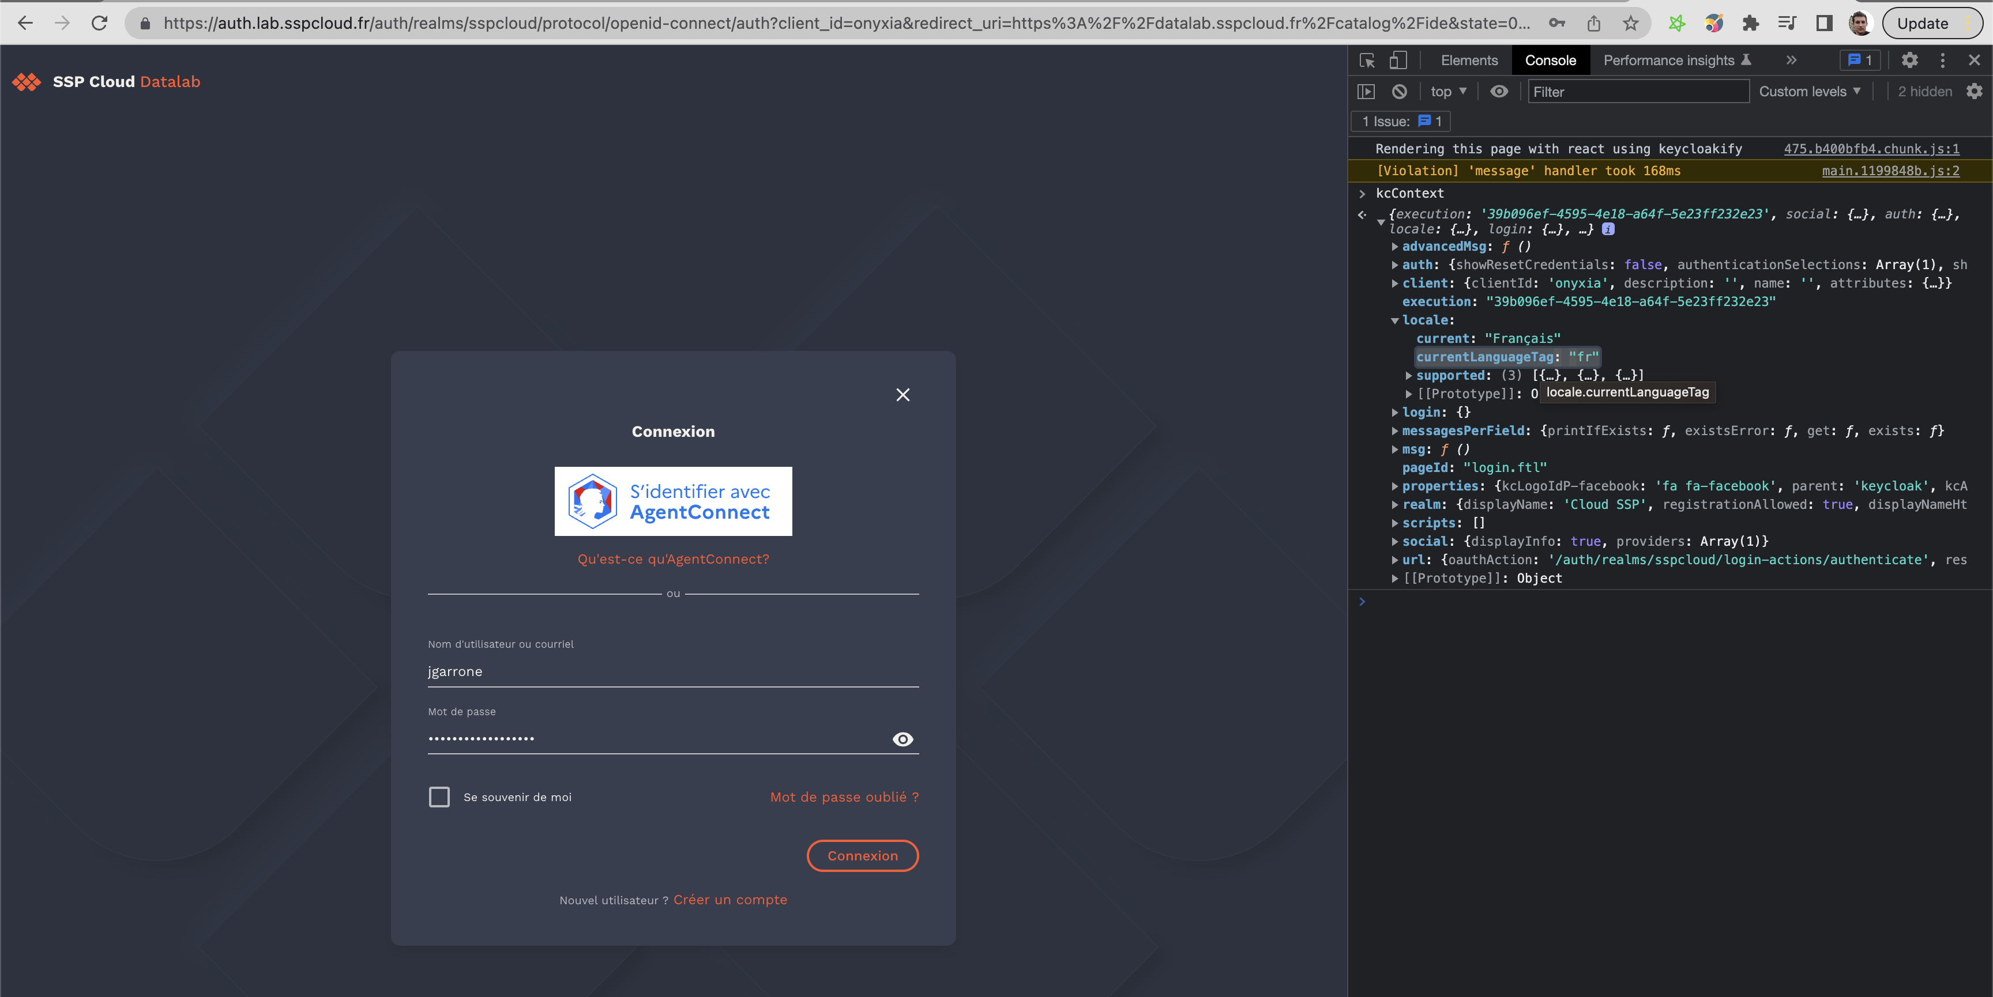The height and width of the screenshot is (997, 1993).
Task: Open the Performance insights tab
Action: tap(1669, 61)
